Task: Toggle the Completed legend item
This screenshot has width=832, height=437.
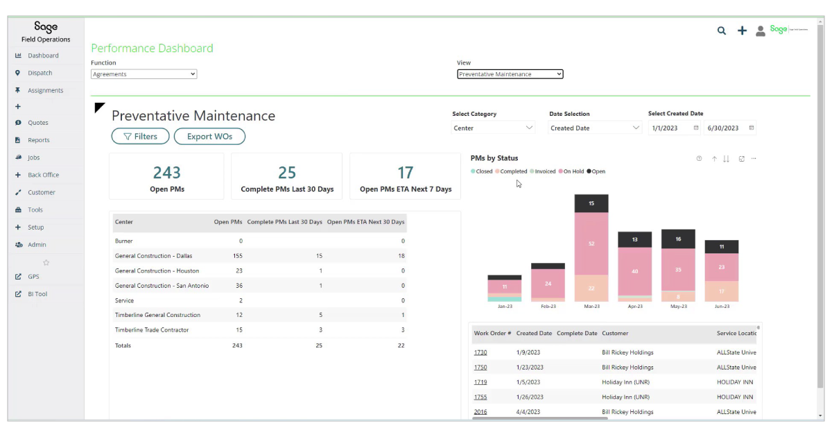Action: point(512,171)
